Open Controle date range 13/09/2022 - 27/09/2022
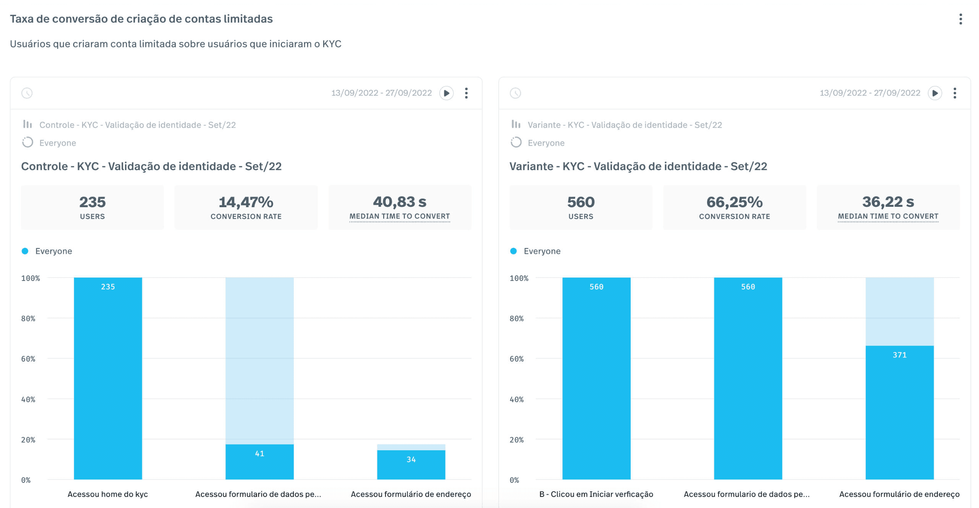Screen dimensions: 979x508 [x=381, y=93]
